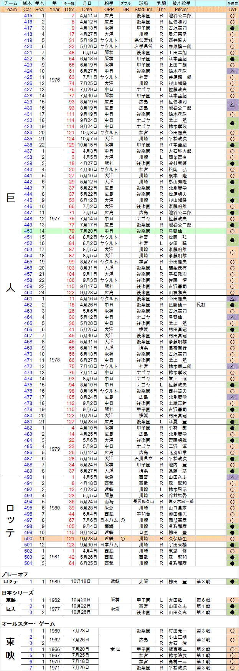Click pitcher name "奥江英幸"
This screenshot has width=239, height=671.
point(178,34)
